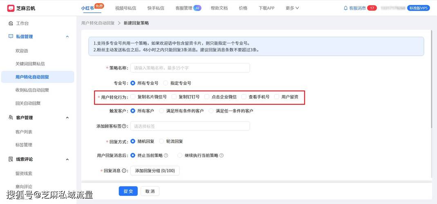Open the 更多 dropdown menu
437x204 pixels.
click(292, 8)
